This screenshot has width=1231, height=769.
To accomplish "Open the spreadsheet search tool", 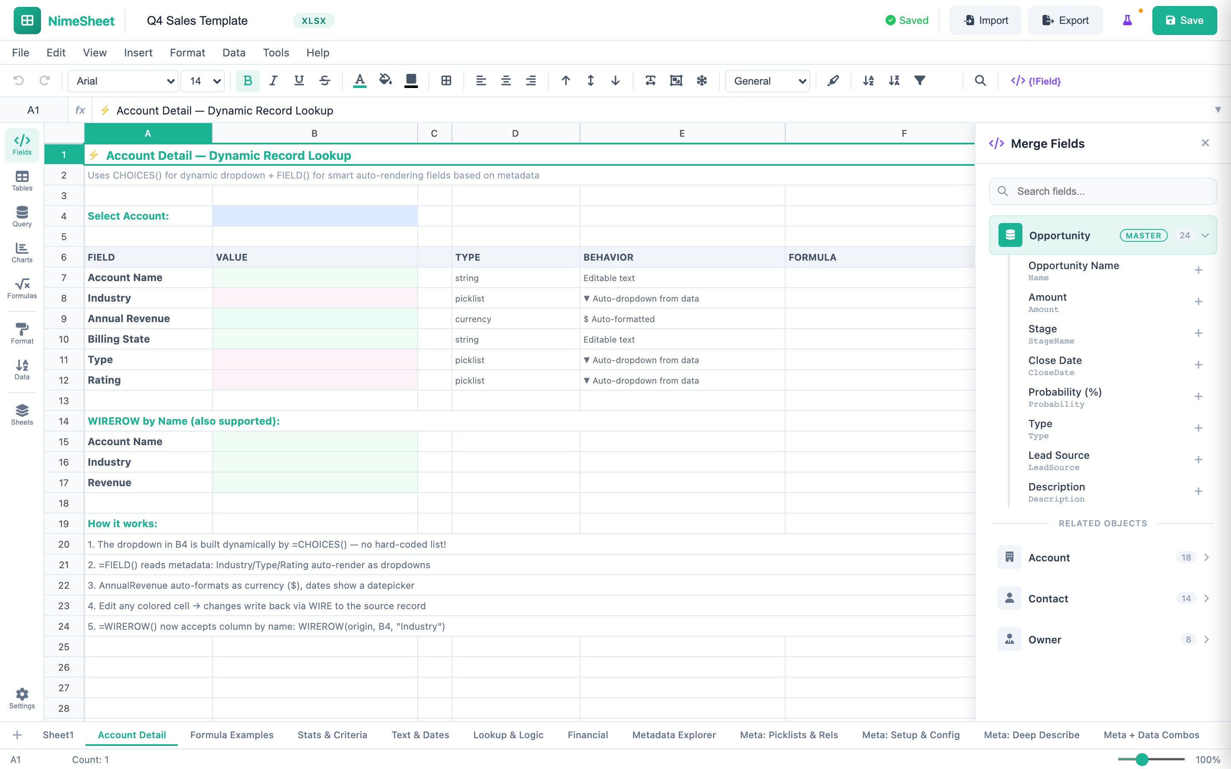I will tap(981, 80).
